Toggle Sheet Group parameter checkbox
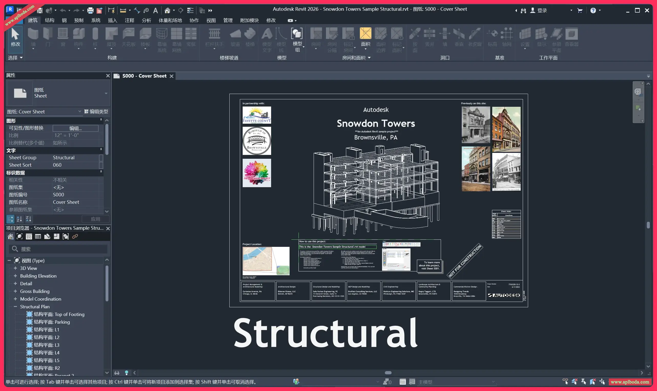This screenshot has height=391, width=657. [x=101, y=157]
